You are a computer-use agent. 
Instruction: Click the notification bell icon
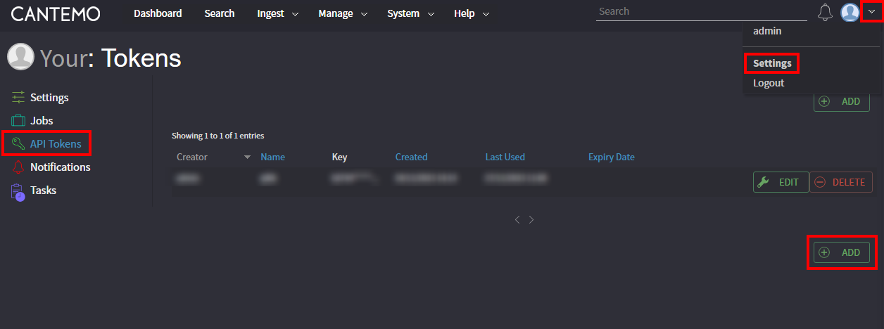pos(825,13)
